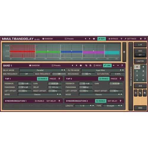This screenshot has height=148, width=148.
Task: Switch to next band with right arrow after LINK
Action: pos(118,65)
